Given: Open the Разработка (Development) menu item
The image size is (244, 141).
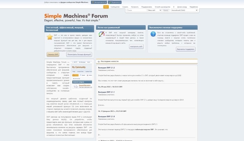Looking at the screenshot, I should click(x=193, y=7).
